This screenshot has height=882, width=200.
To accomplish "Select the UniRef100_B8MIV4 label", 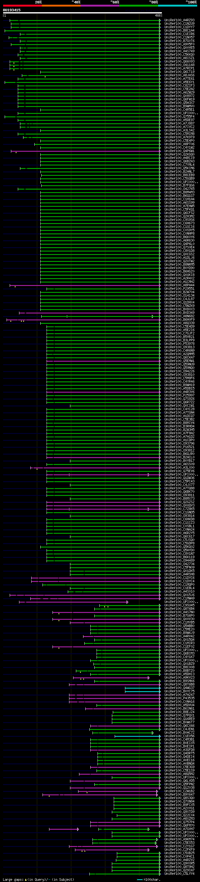I will 179,423.
